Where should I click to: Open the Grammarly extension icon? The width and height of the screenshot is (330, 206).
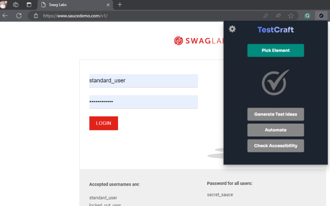point(307,15)
